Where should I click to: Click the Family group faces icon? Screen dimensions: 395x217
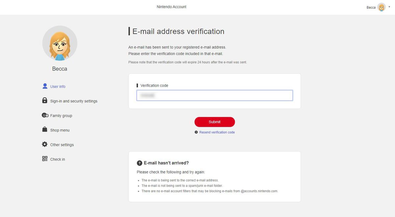45,115
